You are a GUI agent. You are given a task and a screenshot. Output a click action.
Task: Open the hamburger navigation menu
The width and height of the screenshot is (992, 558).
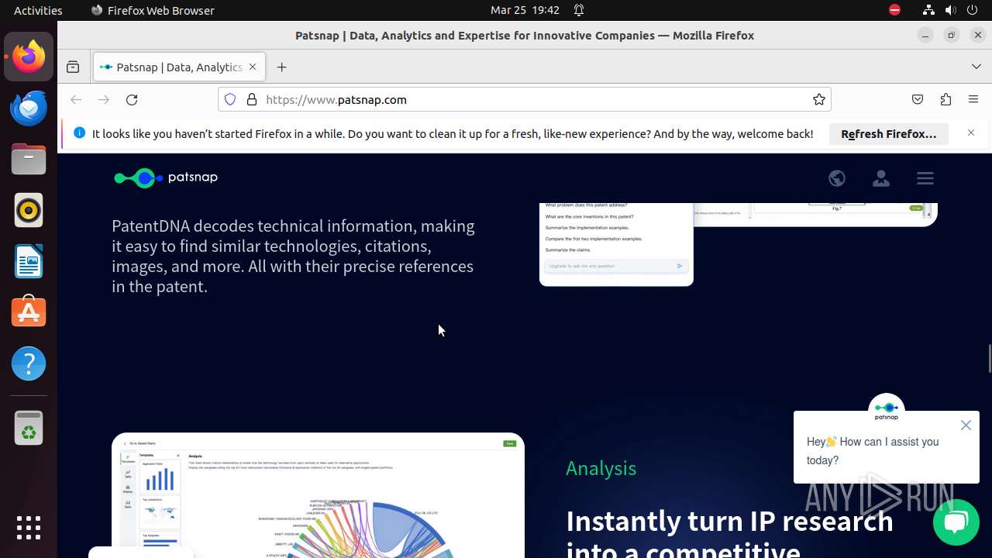[x=925, y=178]
